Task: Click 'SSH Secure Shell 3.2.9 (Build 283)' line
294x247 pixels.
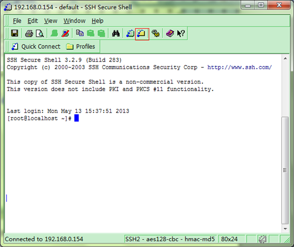Action: click(64, 60)
